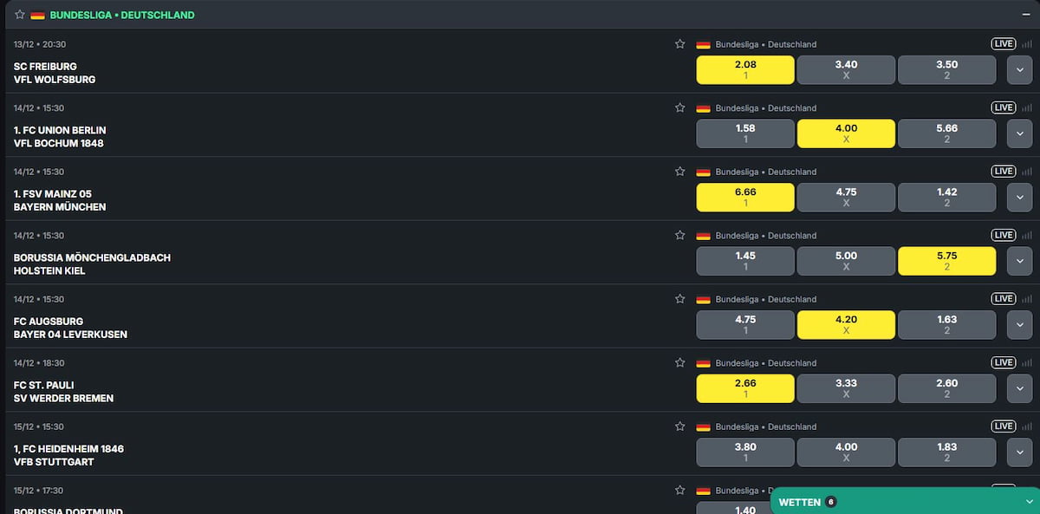Image resolution: width=1040 pixels, height=514 pixels.
Task: Click the LIVE badge for Mainz vs Bayern
Action: pos(1004,172)
